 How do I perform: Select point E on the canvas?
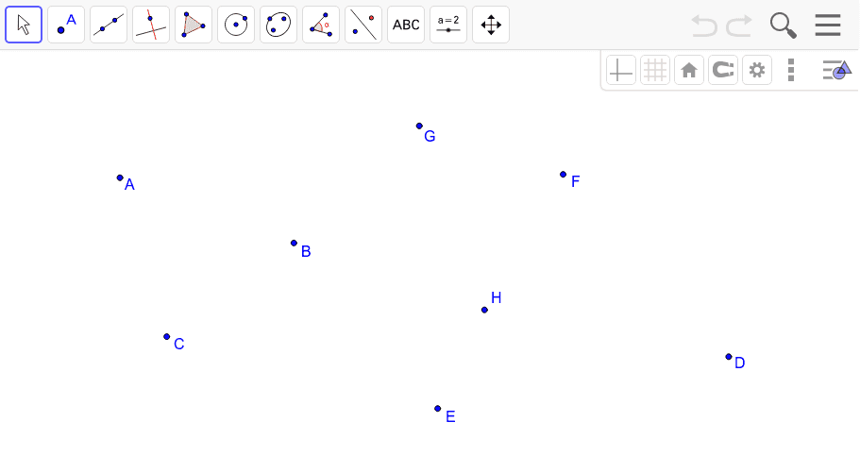pyautogui.click(x=438, y=409)
